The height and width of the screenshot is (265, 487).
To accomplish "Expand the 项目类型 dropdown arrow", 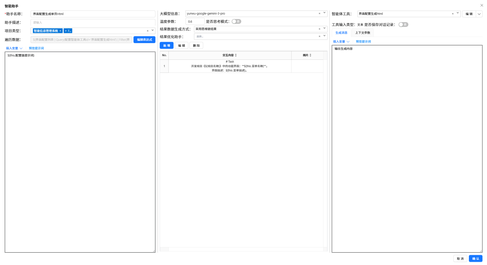I will 152,30.
